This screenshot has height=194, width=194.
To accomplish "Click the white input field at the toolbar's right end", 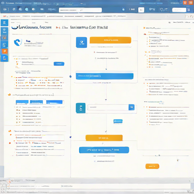I will (x=179, y=10).
